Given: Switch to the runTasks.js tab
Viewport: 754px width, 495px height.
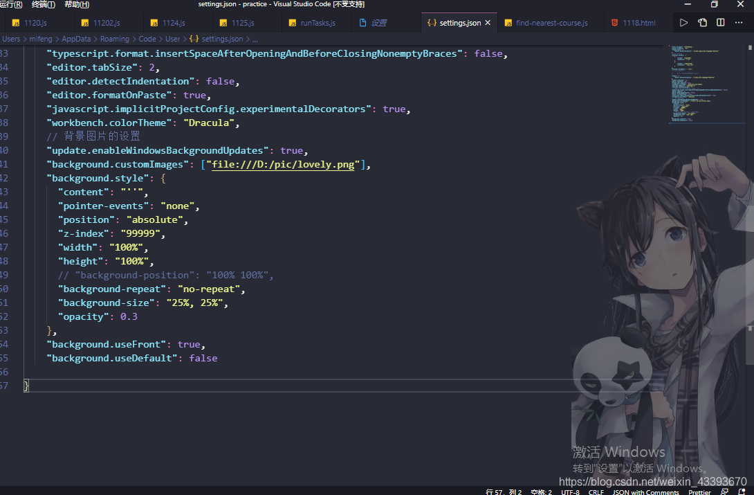Looking at the screenshot, I should click(318, 23).
